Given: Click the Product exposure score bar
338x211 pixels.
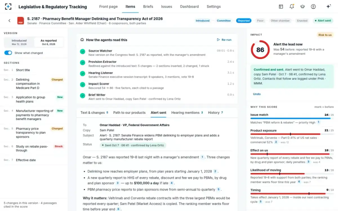Looking at the screenshot, I should click(292, 134).
